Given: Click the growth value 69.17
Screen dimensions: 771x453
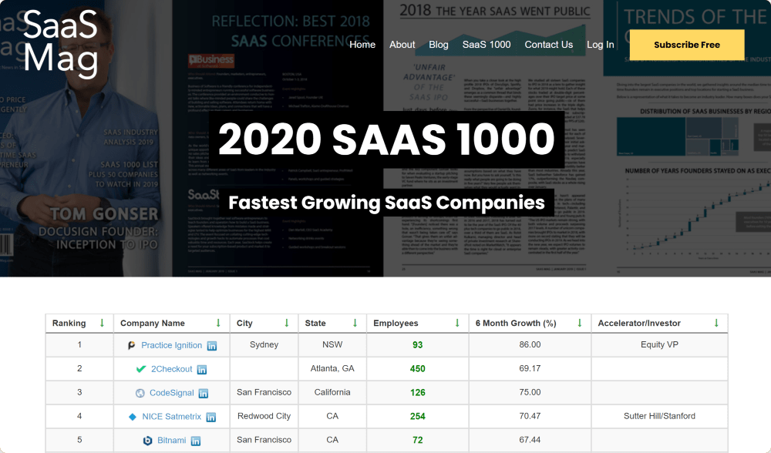Looking at the screenshot, I should coord(530,368).
